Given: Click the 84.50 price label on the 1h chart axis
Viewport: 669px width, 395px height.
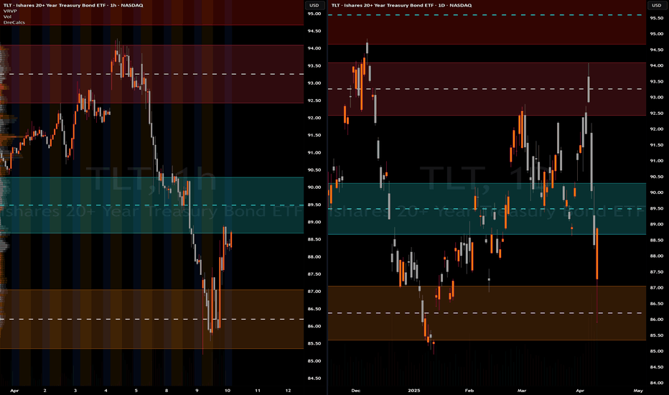Looking at the screenshot, I should pos(314,378).
